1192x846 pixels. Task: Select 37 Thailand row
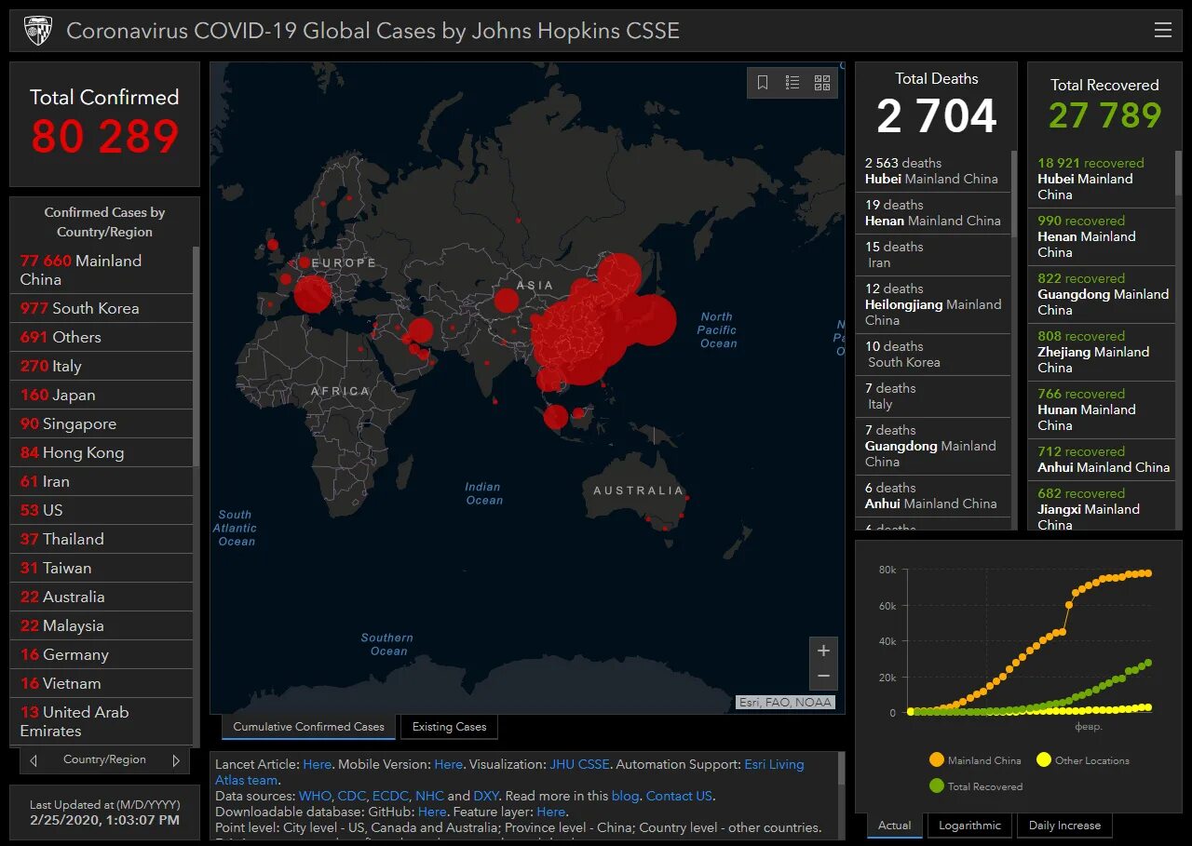coord(102,539)
